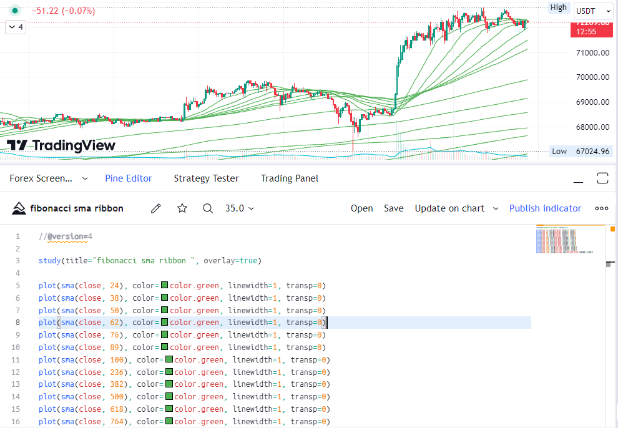This screenshot has height=428, width=618.
Task: Click green market status dot indicator
Action: (x=15, y=11)
